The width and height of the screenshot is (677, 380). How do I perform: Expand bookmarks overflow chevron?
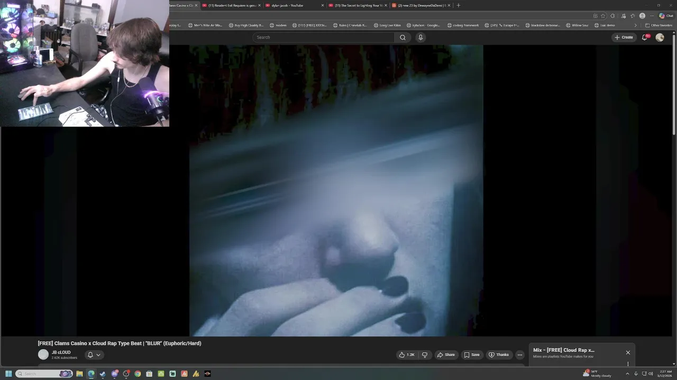click(636, 25)
